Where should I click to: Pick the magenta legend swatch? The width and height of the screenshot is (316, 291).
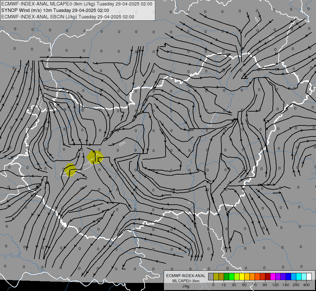click(273, 277)
